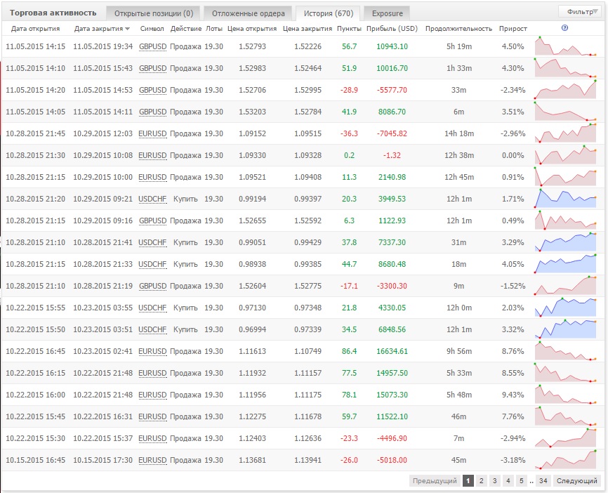
Task: Sort by Символ column header
Action: point(152,29)
